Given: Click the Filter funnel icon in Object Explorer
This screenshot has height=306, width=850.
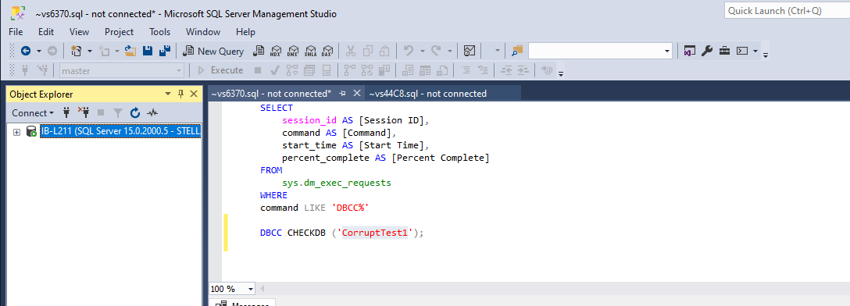Looking at the screenshot, I should (118, 112).
